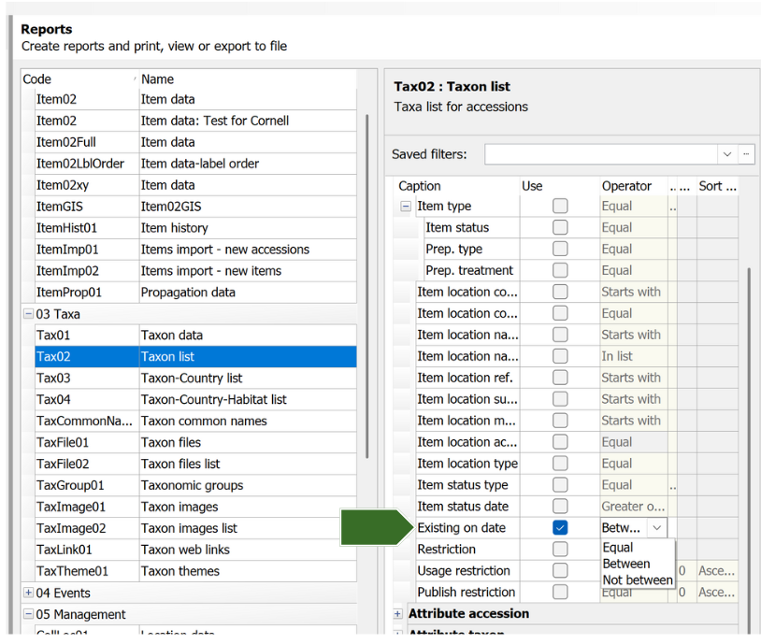Uncheck the Existing on date checkbox
The image size is (761, 644).
point(560,527)
